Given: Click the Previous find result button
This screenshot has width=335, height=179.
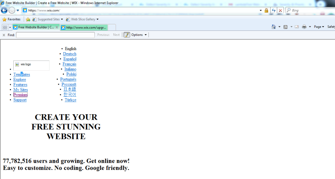Looking at the screenshot, I should pos(103,35).
